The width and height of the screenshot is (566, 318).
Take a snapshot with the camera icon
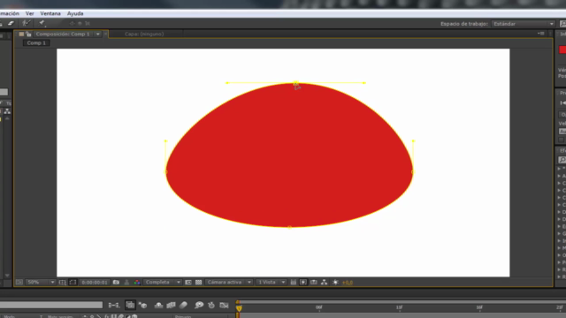[x=116, y=283]
